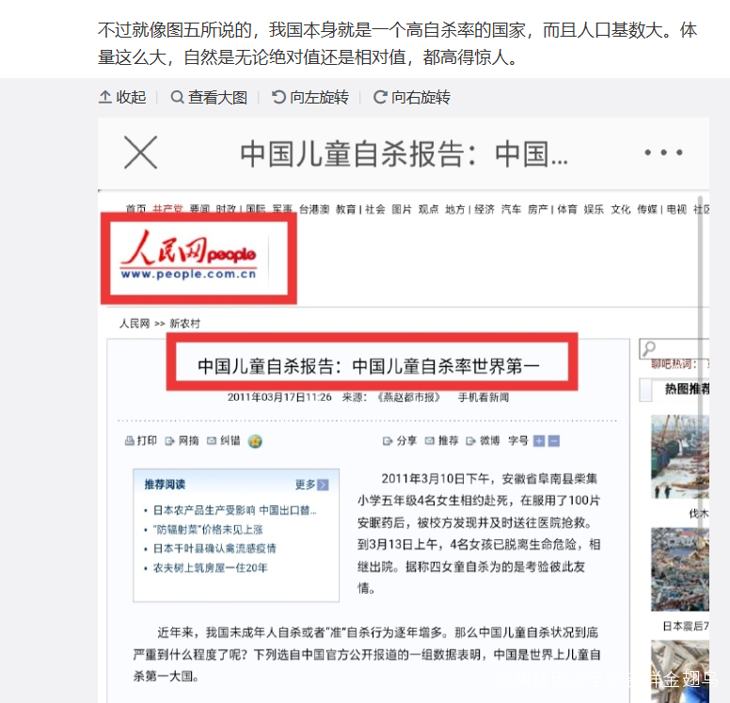Open the 农夫树上筑房屋一住20年 article link
The image size is (730, 703).
210,567
